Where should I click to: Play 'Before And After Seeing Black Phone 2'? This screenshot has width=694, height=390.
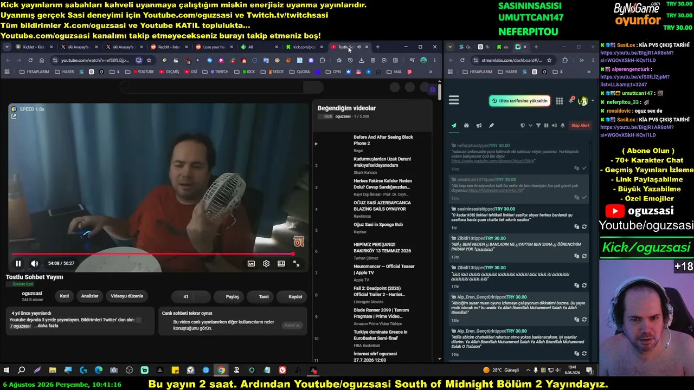coord(383,140)
